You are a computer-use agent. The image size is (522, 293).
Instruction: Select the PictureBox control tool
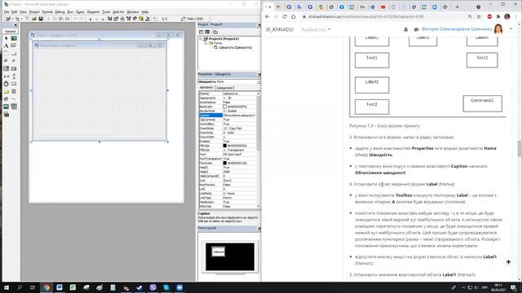point(14,38)
